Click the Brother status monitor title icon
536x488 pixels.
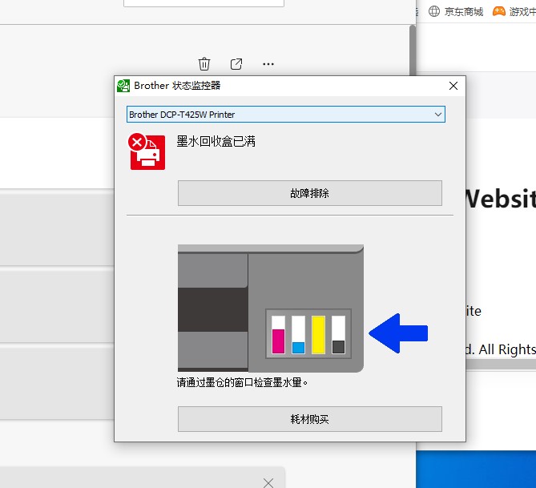tap(123, 86)
